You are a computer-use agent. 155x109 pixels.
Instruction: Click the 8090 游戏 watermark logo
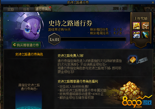(137, 102)
